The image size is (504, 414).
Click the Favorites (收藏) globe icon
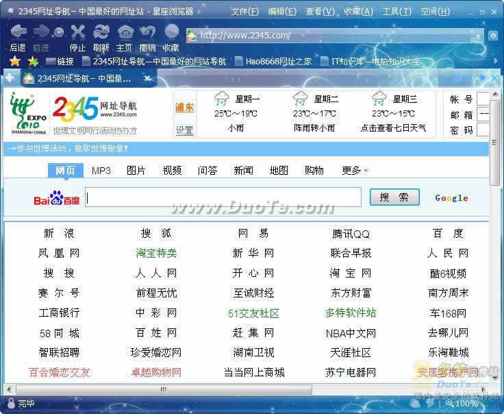click(x=172, y=32)
